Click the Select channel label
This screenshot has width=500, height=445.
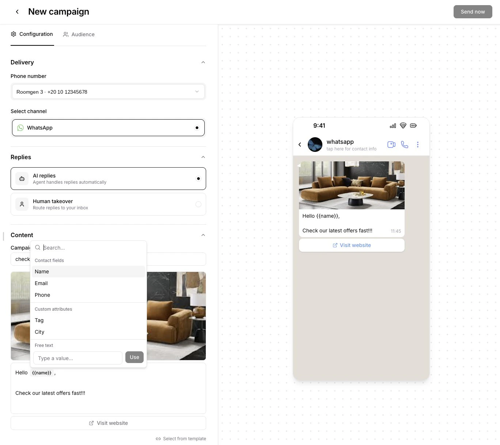(x=29, y=111)
